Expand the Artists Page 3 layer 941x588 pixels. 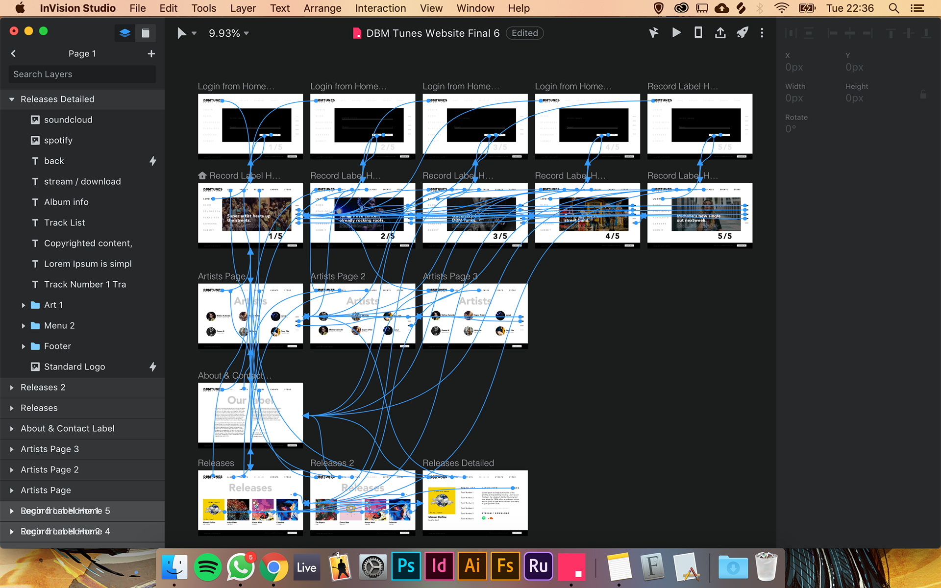pos(12,449)
